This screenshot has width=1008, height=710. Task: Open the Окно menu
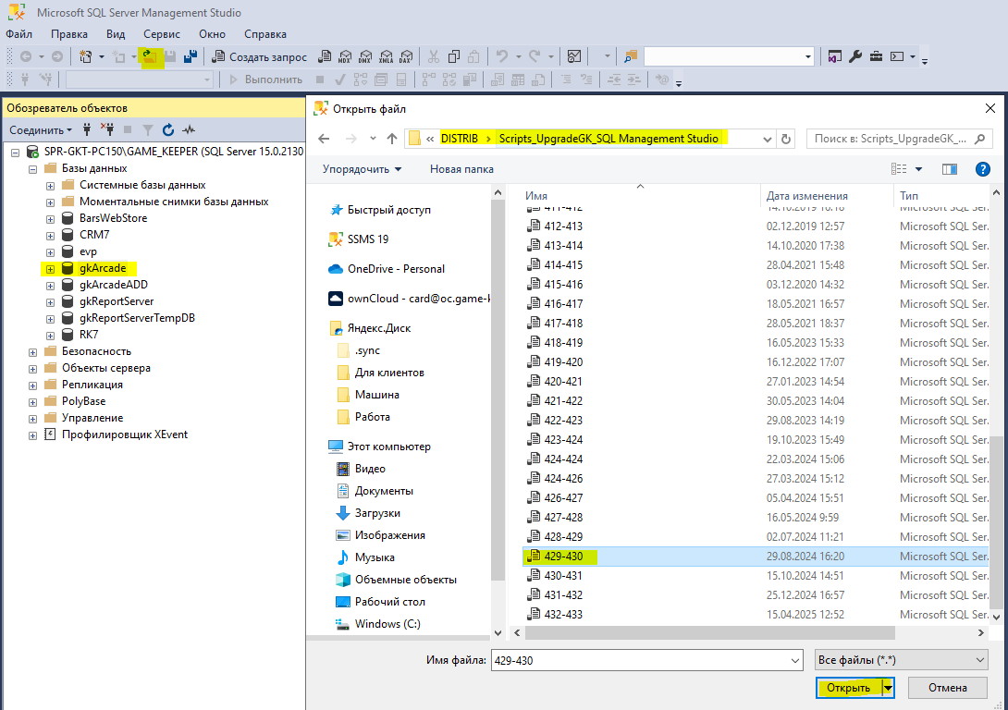pyautogui.click(x=212, y=34)
